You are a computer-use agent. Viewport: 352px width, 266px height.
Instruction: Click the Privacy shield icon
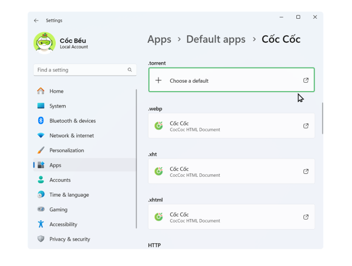pos(41,239)
